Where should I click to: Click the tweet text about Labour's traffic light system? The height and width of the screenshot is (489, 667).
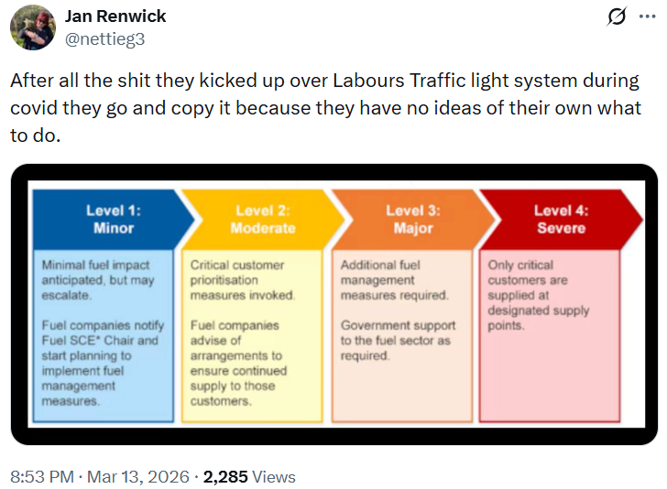tap(325, 106)
